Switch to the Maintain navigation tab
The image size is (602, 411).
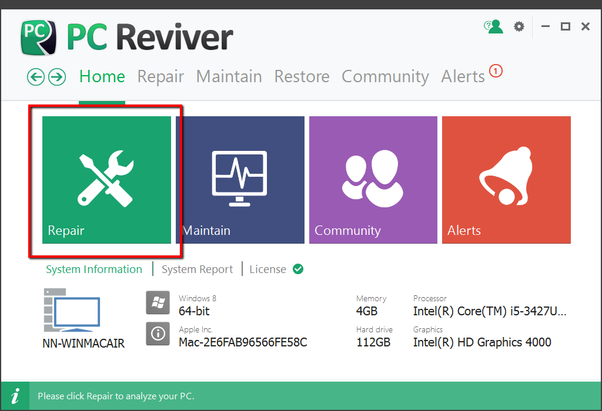[229, 77]
